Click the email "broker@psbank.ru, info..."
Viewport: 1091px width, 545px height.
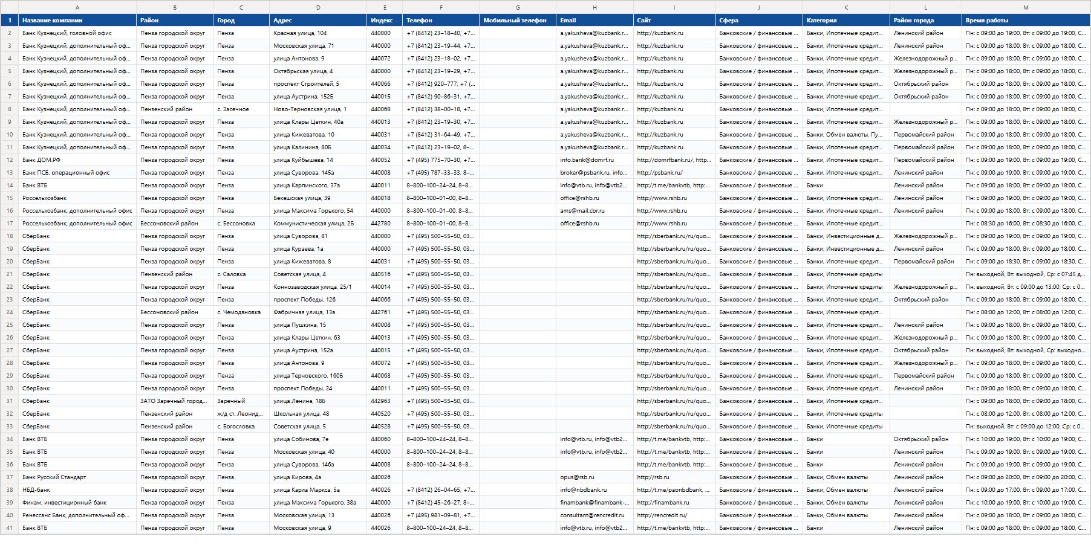(594, 173)
